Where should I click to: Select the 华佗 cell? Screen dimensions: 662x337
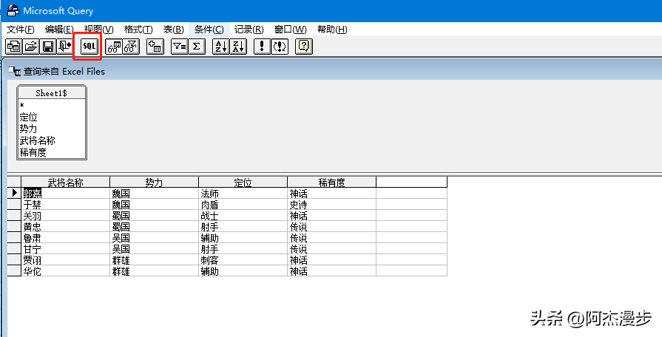(65, 270)
